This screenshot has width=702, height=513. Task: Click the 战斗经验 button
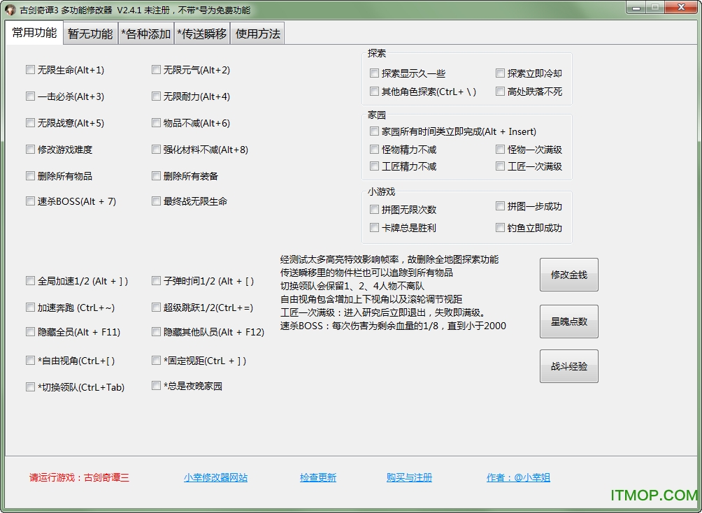tap(568, 366)
